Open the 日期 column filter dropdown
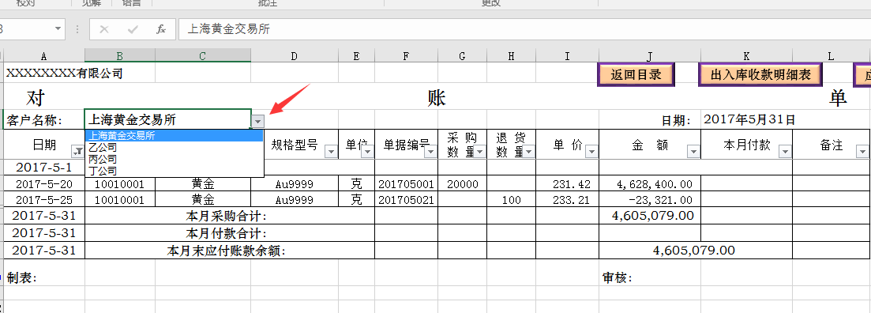This screenshot has height=313, width=871. click(x=77, y=151)
